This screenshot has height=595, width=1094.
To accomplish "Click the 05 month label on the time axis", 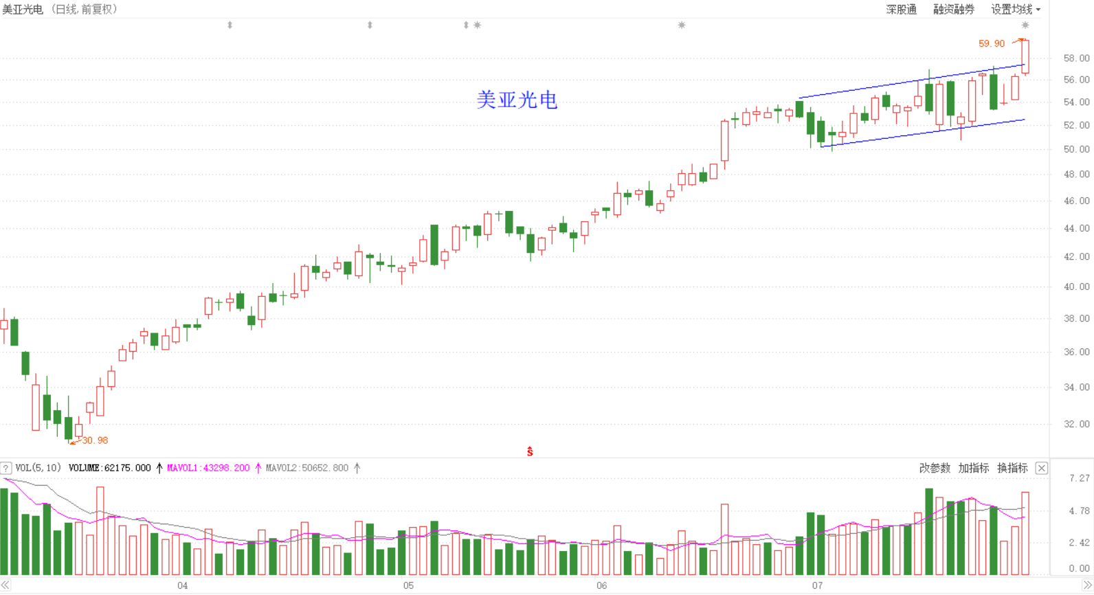I will (408, 585).
